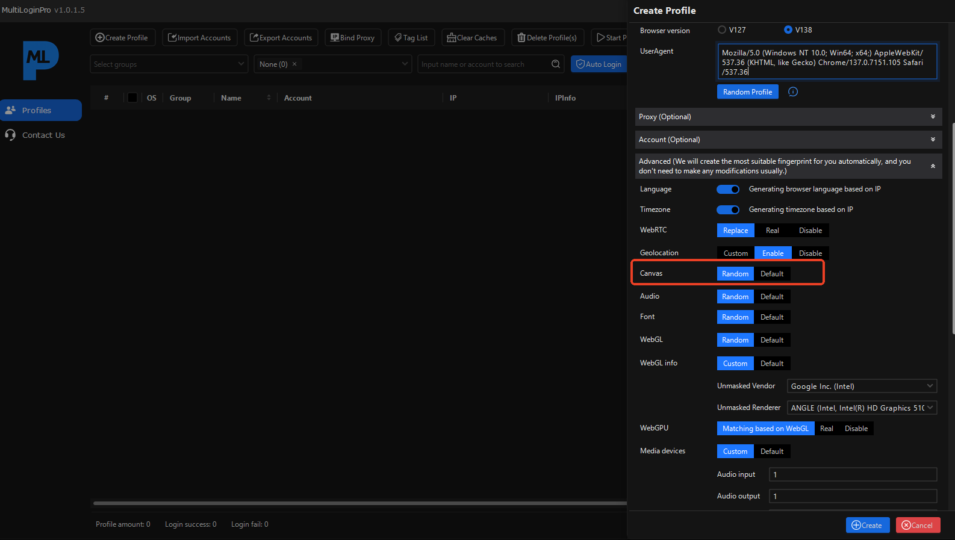Set WebGPU to Matching based on WebGL

[765, 428]
